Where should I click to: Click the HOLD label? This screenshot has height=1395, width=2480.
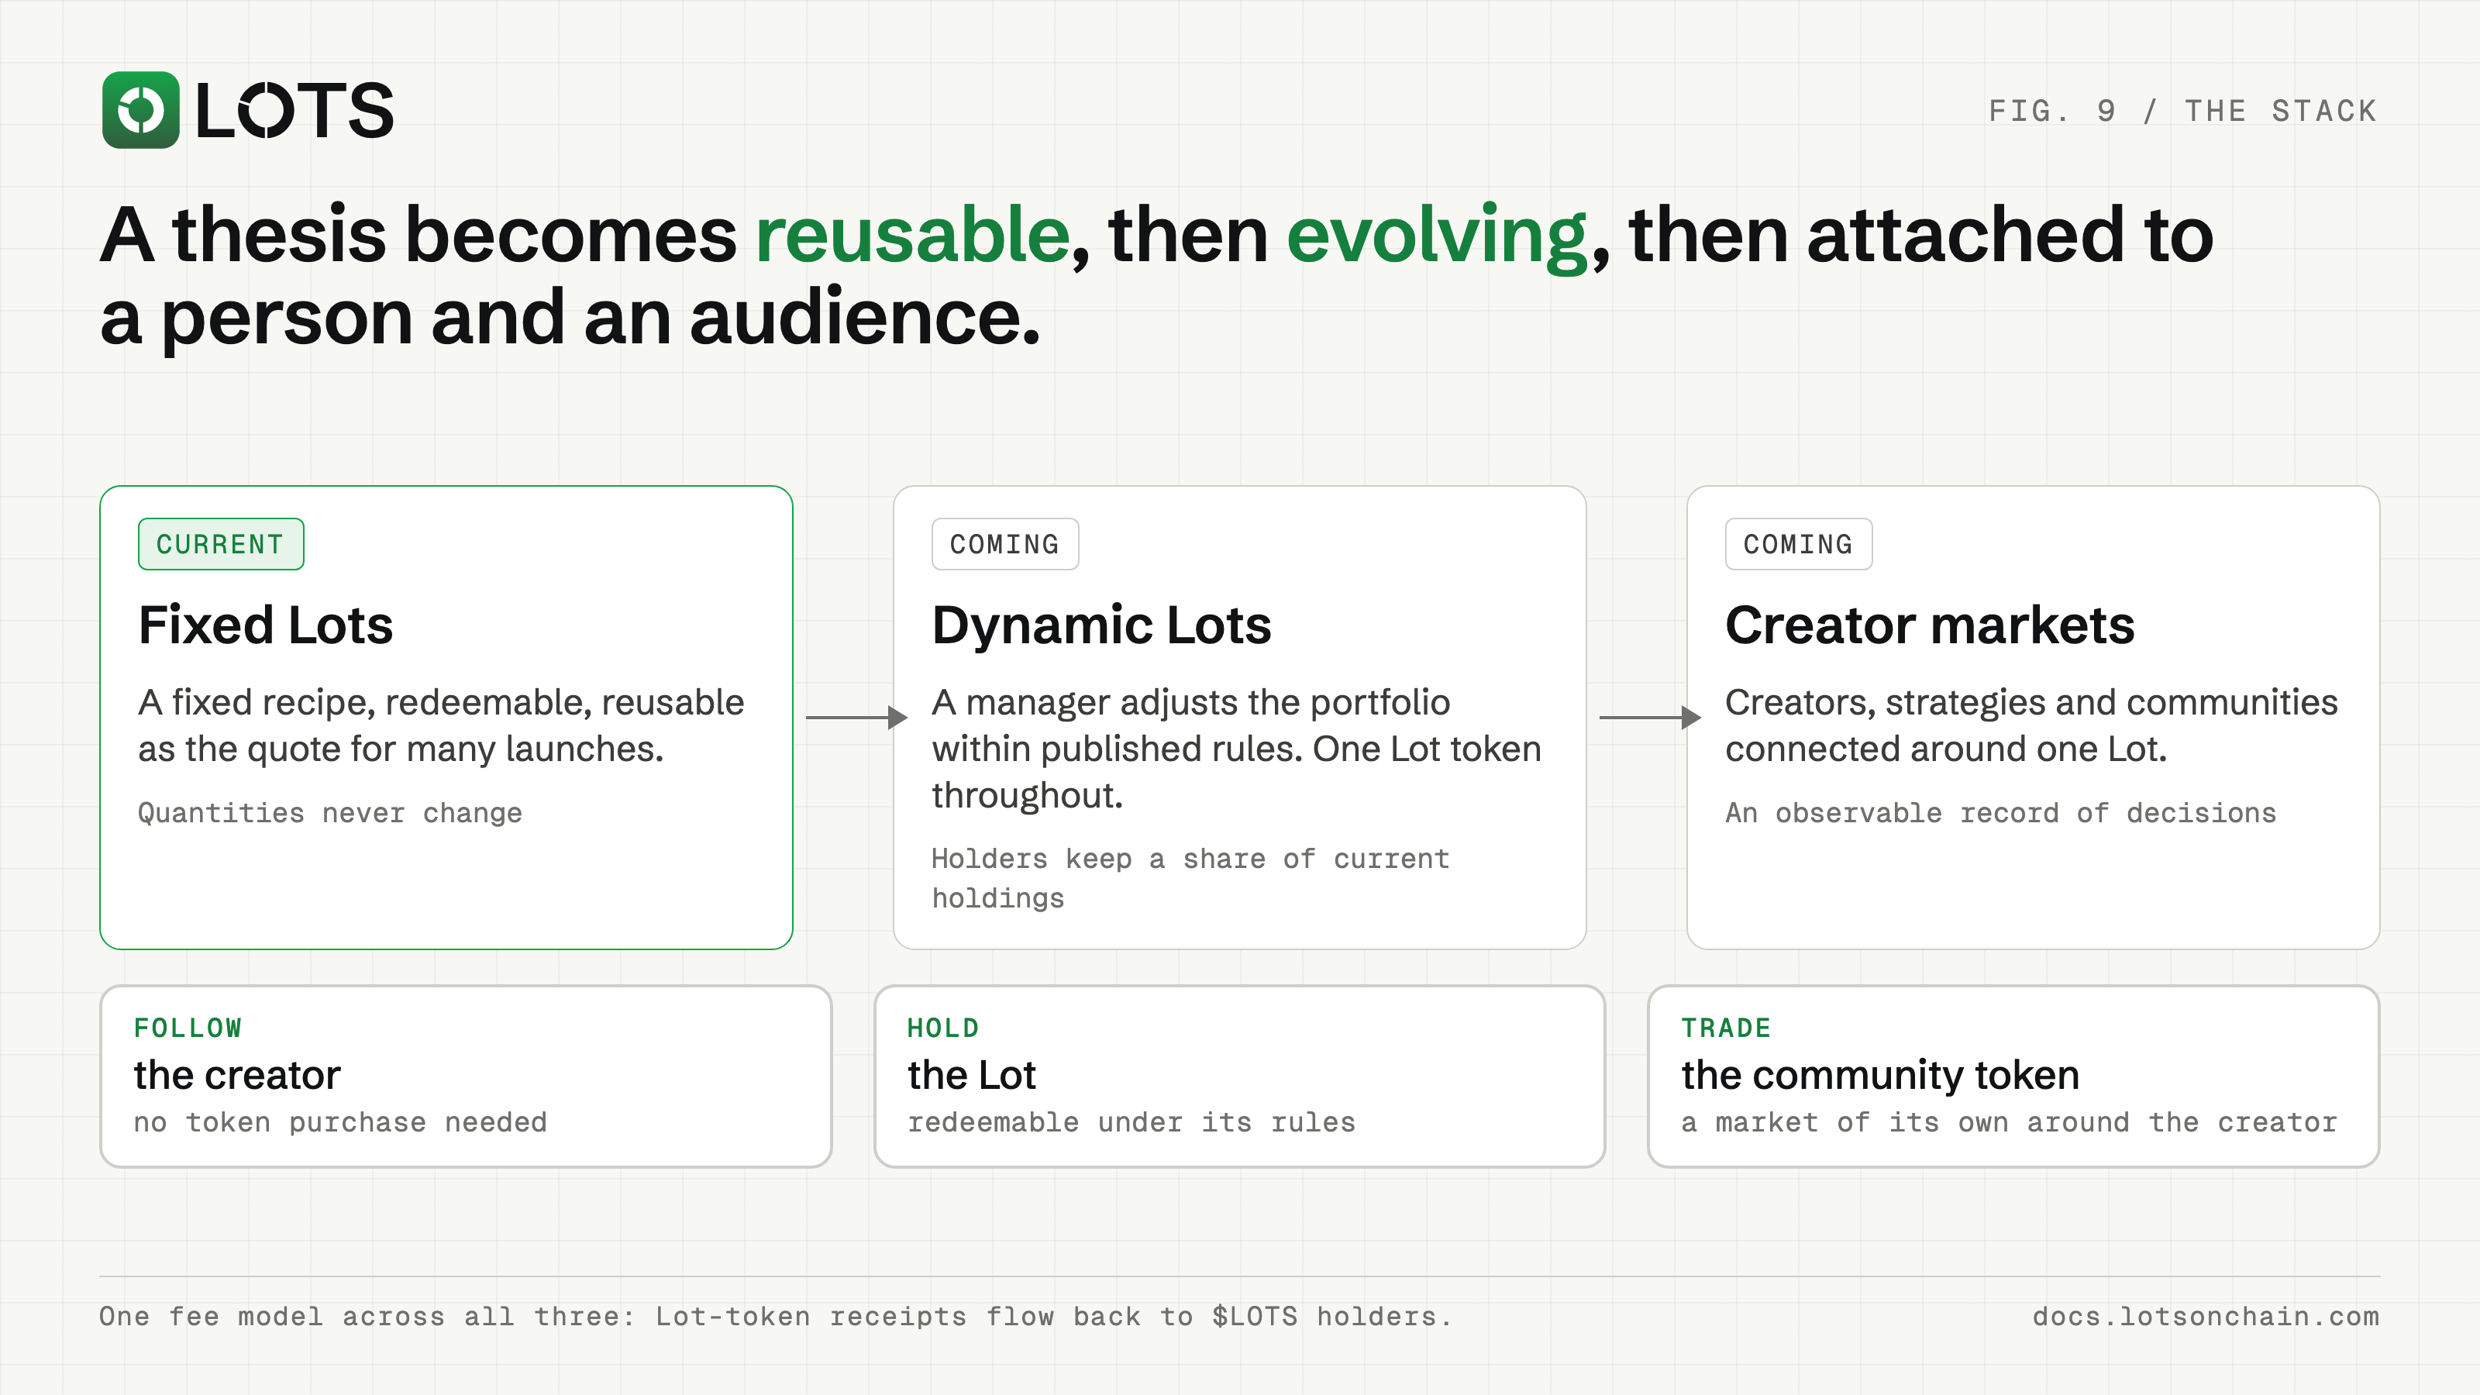click(x=942, y=1027)
